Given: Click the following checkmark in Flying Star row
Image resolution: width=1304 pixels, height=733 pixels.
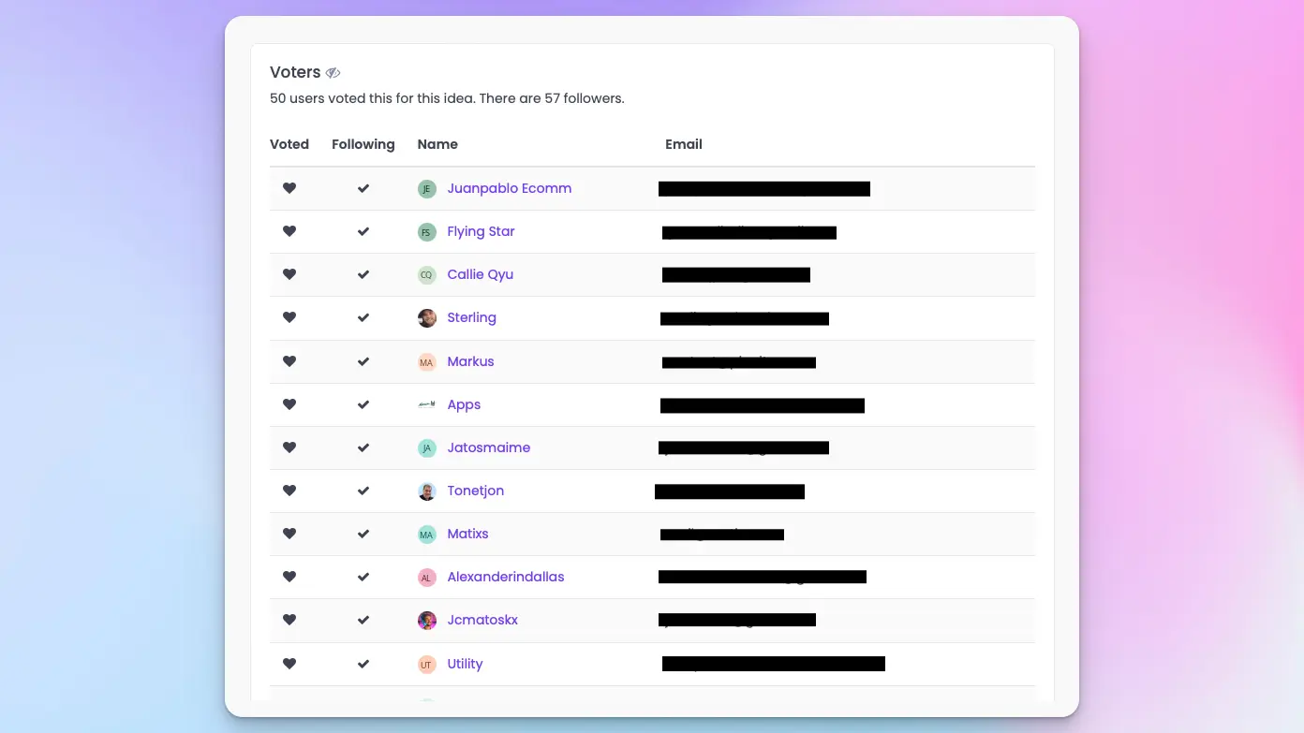Looking at the screenshot, I should 363,231.
